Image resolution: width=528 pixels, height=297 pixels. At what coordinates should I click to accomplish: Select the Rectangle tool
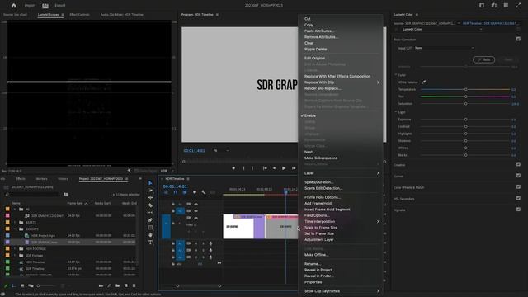tap(150, 228)
